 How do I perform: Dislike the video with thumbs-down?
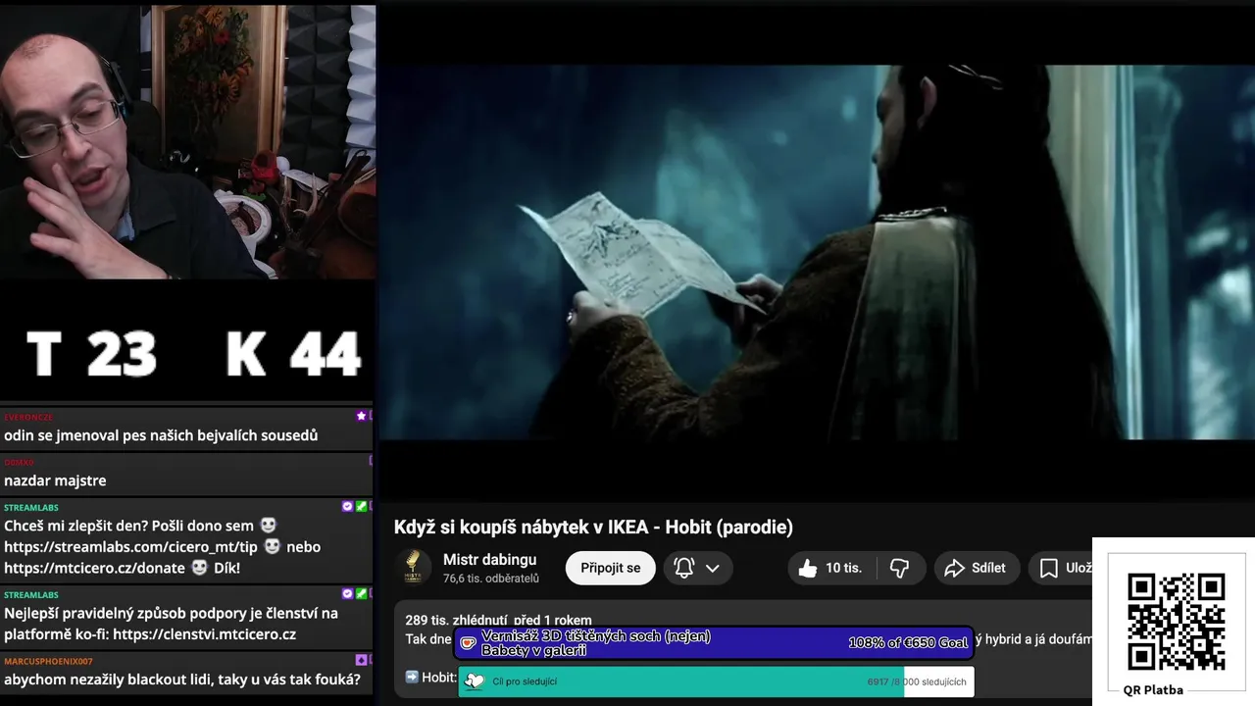[899, 568]
